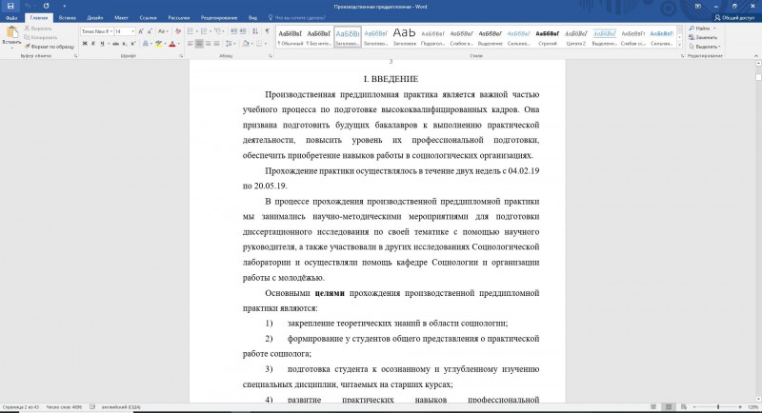Sort the selected text alphabetically
Image resolution: width=762 pixels, height=413 pixels.
[255, 31]
